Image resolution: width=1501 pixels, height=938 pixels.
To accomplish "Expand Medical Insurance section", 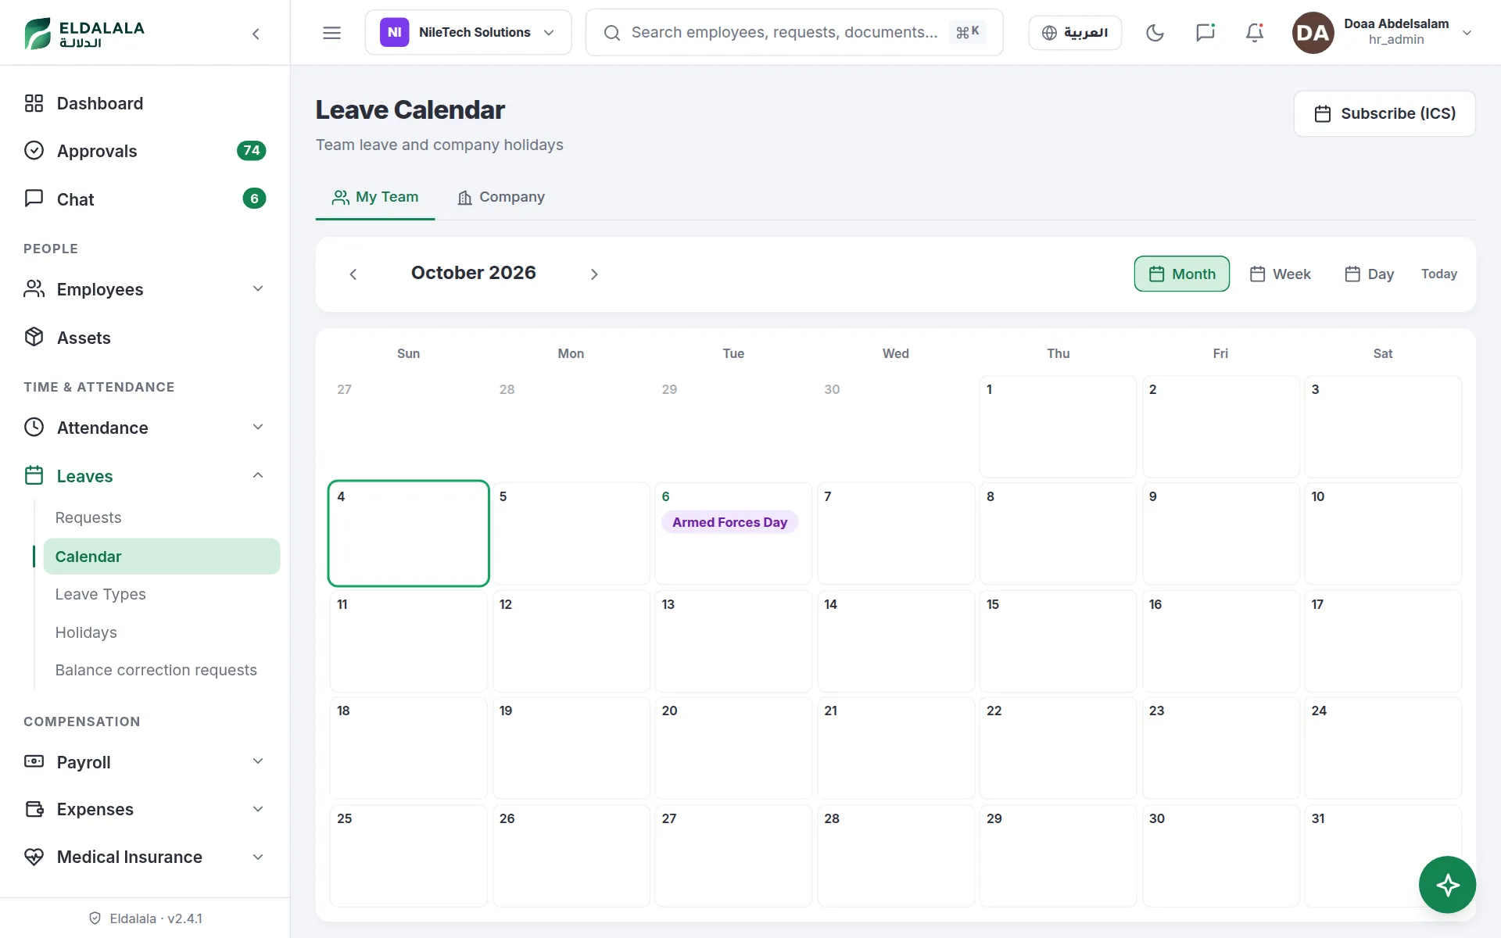I will [x=145, y=857].
